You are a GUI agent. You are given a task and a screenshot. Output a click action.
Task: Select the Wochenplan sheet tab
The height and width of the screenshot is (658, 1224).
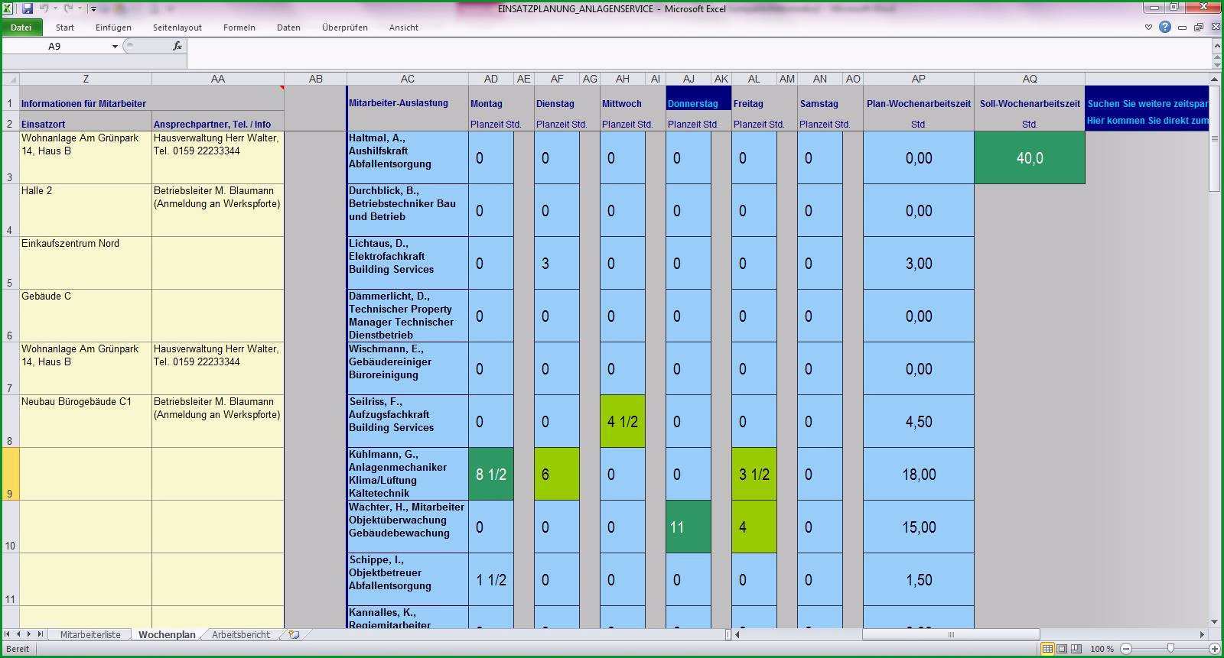tap(167, 634)
